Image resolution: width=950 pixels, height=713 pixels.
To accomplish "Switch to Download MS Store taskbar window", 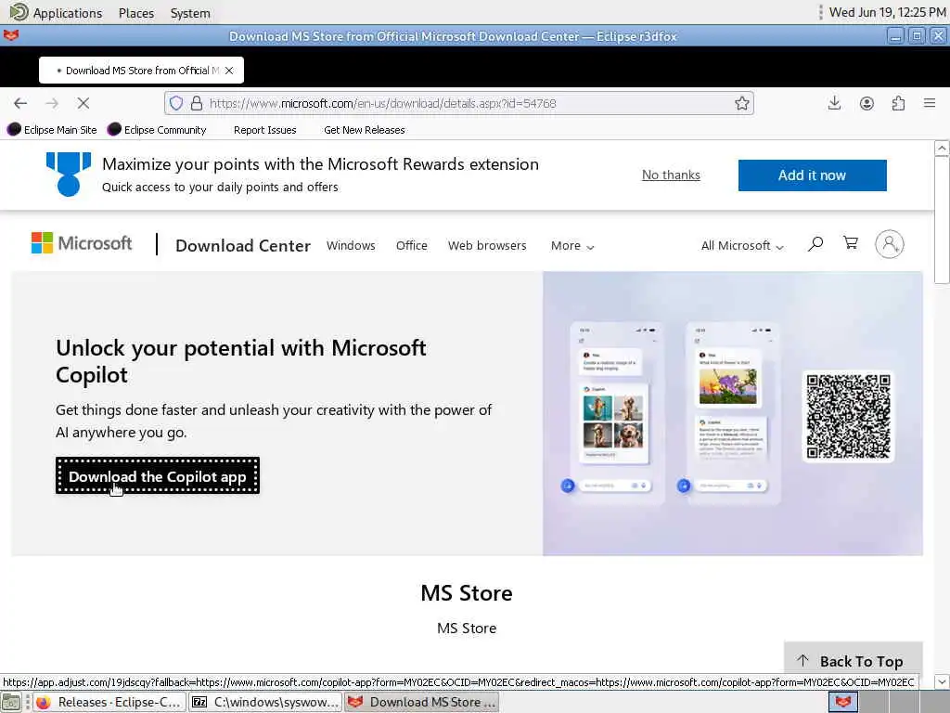I will click(x=422, y=702).
